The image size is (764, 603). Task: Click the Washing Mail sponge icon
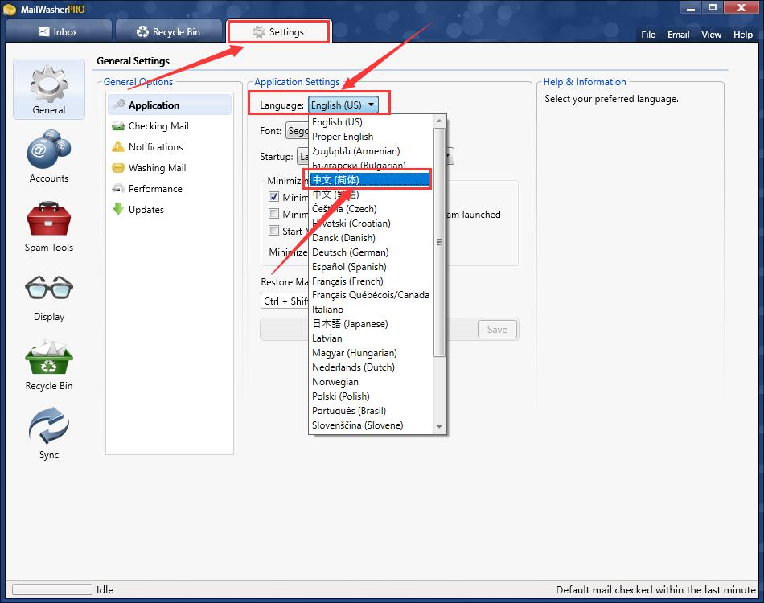click(118, 168)
